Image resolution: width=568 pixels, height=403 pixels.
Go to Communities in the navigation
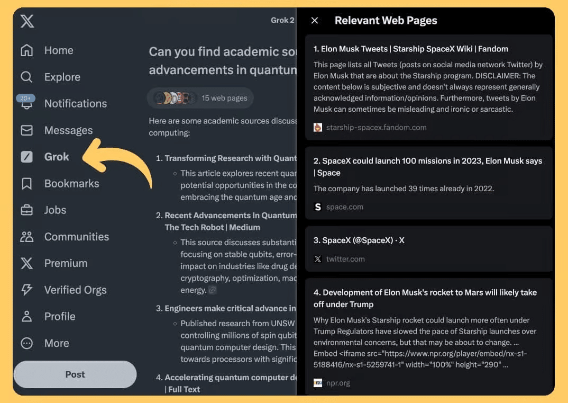tap(77, 237)
